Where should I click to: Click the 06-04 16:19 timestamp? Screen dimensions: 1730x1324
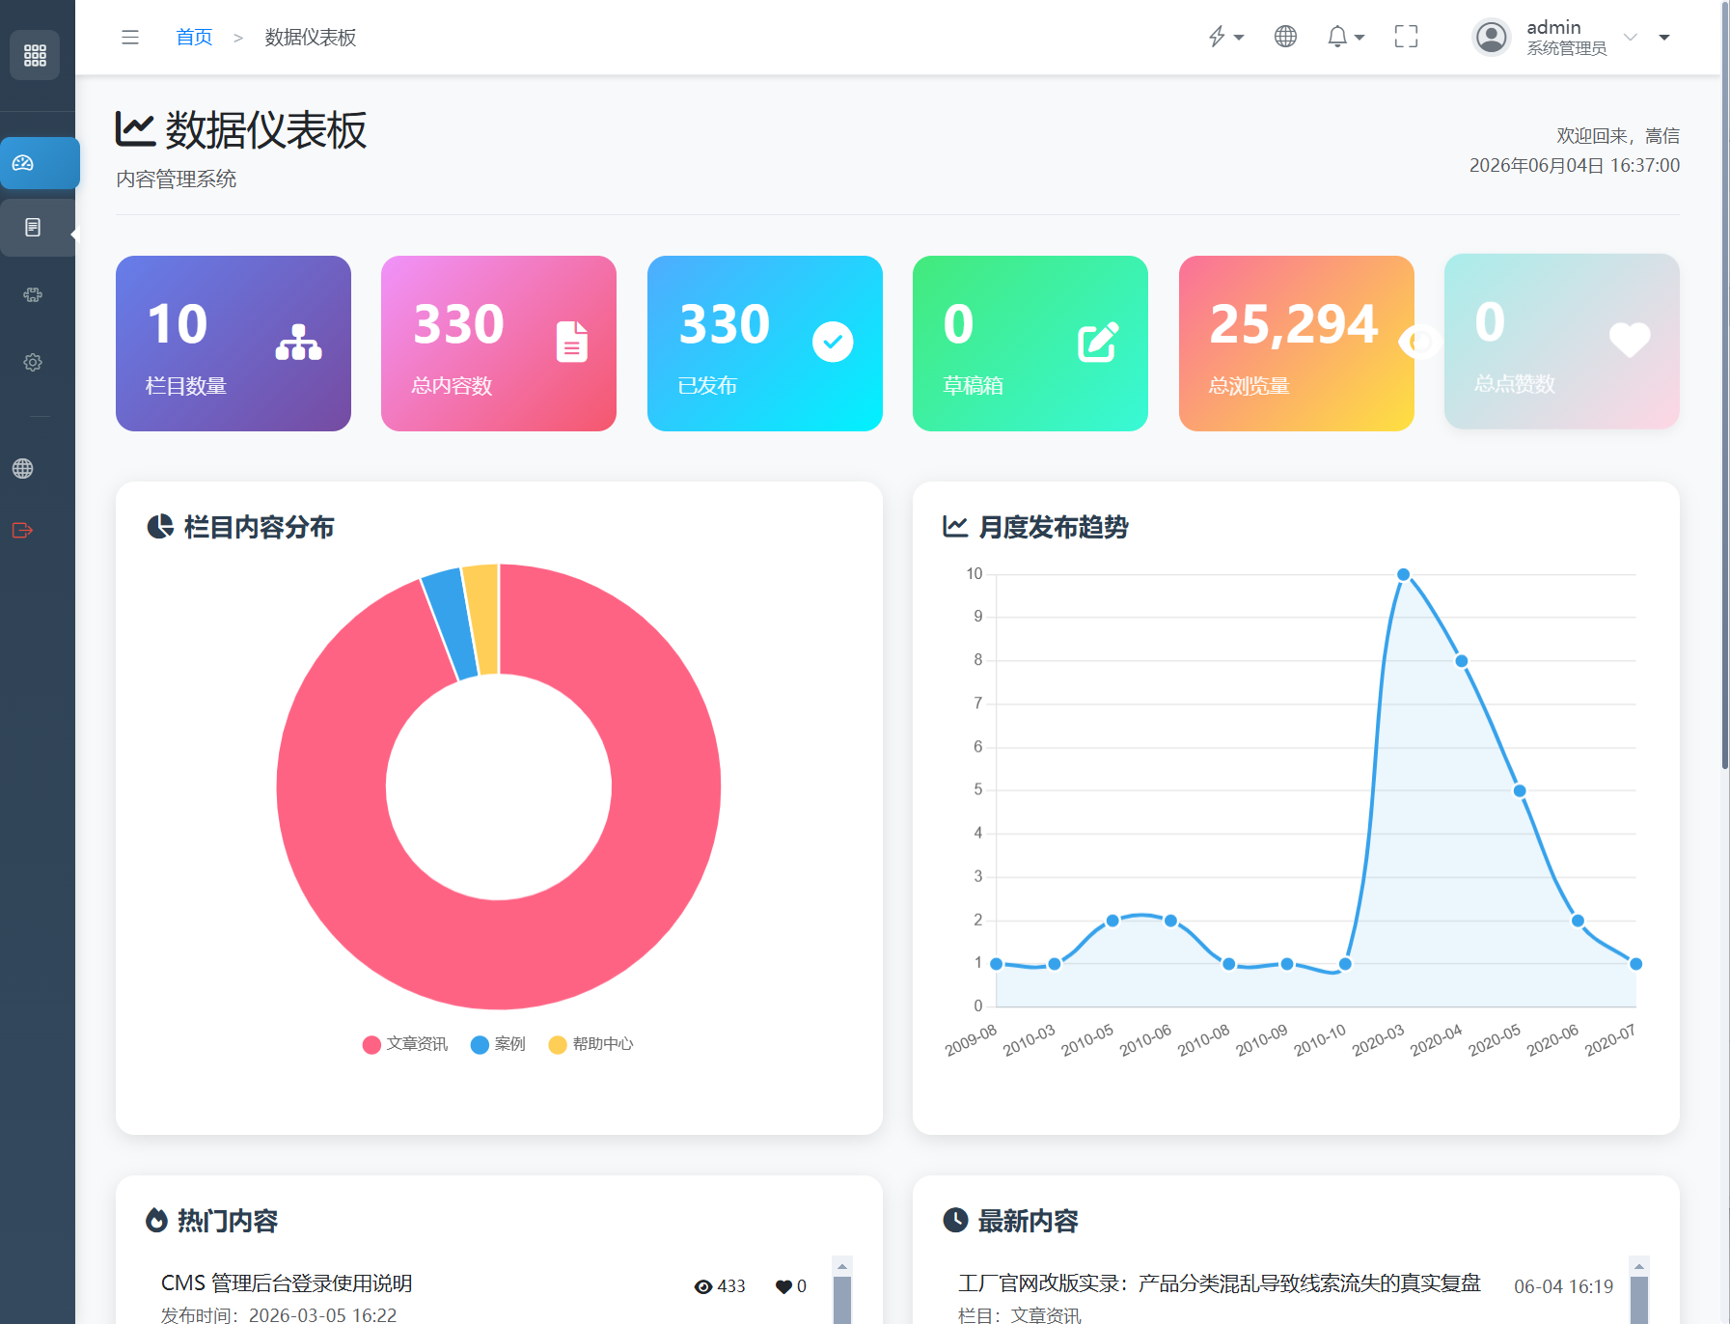(x=1563, y=1286)
